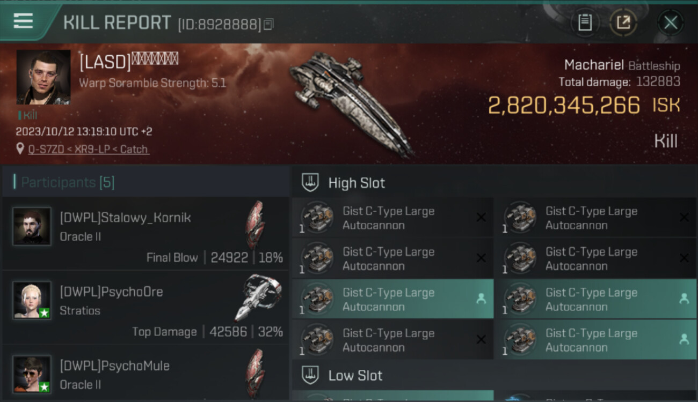The height and width of the screenshot is (402, 698).
Task: Copy the kill report ID icon
Action: point(268,24)
